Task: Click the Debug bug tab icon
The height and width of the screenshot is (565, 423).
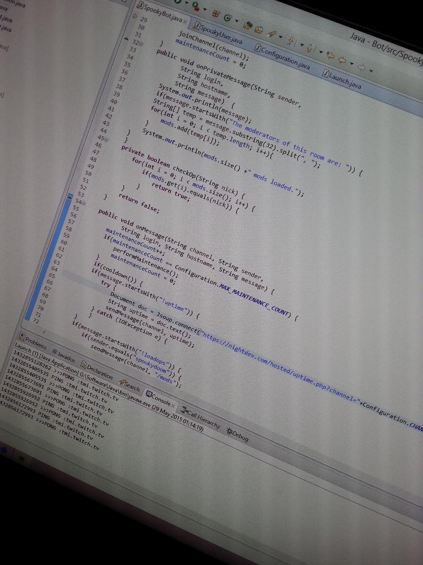Action: tap(230, 430)
